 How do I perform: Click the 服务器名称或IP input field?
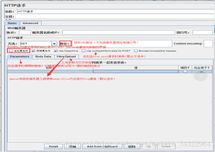pos(119,33)
